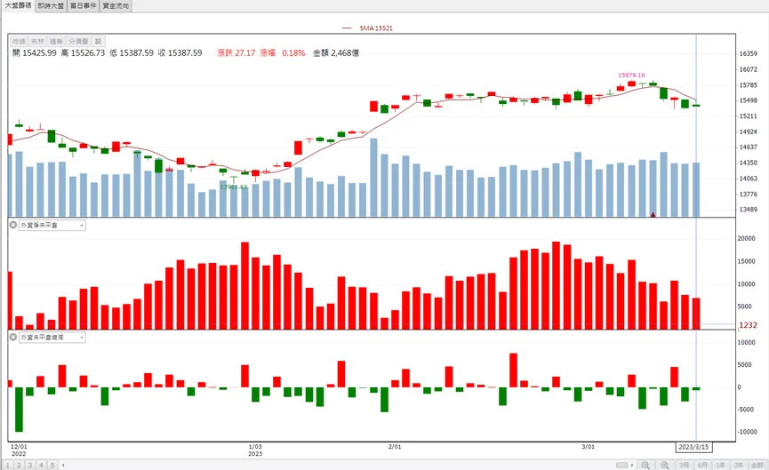769x470 pixels.
Task: Open the 當日事件 tab
Action: pyautogui.click(x=83, y=6)
